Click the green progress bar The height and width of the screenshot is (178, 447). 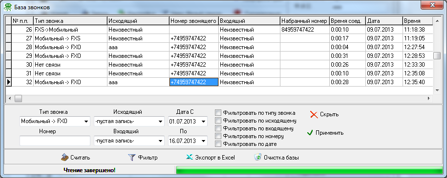pyautogui.click(x=309, y=170)
